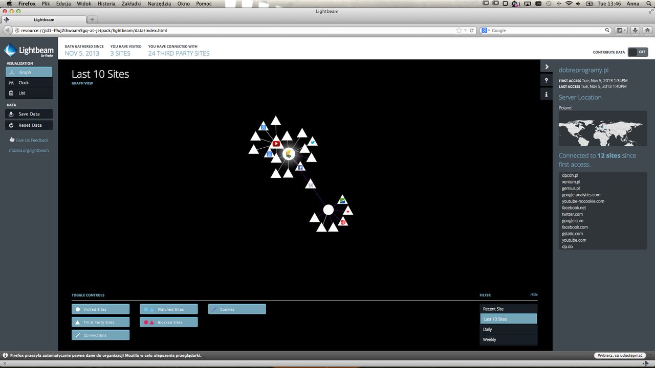
Task: Click the Google search input field
Action: tap(547, 30)
